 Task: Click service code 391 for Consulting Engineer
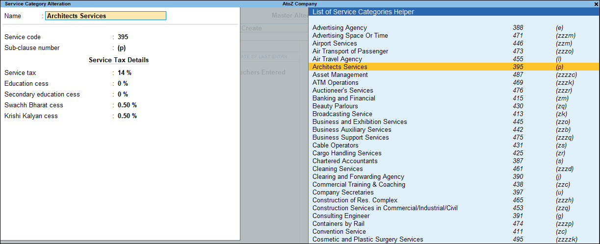pos(518,216)
